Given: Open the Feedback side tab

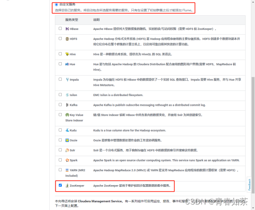Looking at the screenshot, I should coord(249,185).
